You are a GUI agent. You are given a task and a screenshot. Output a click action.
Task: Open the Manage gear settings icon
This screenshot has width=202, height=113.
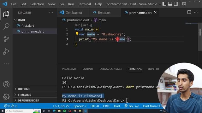[6, 97]
